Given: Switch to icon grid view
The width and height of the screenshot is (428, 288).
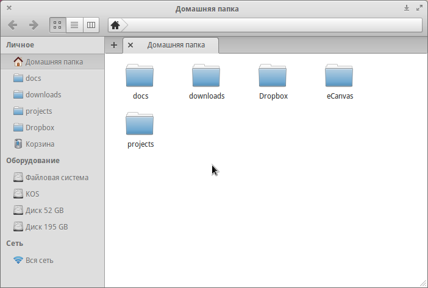Looking at the screenshot, I should click(x=57, y=25).
